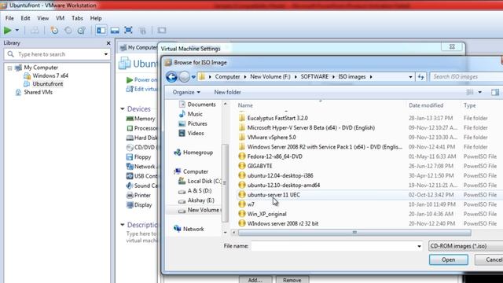Viewport: 503px width, 283px height.
Task: Enter full screen mode via toolbar icon
Action: click(x=128, y=30)
